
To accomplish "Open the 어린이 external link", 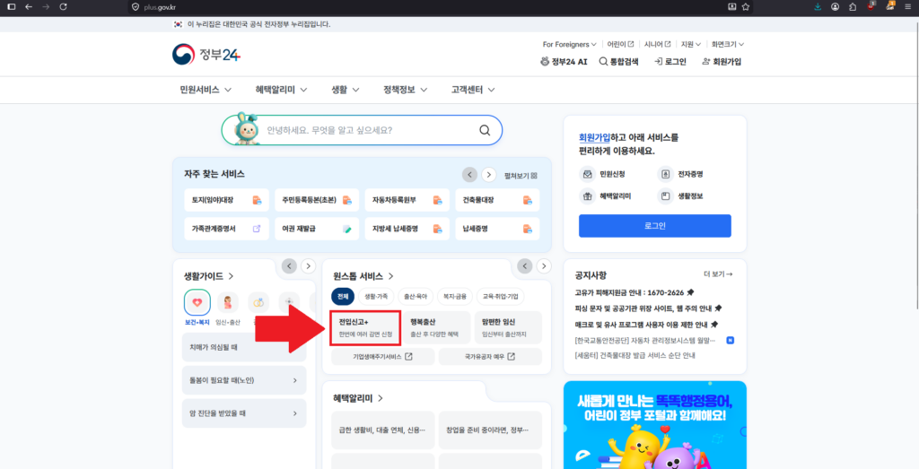I will [621, 45].
